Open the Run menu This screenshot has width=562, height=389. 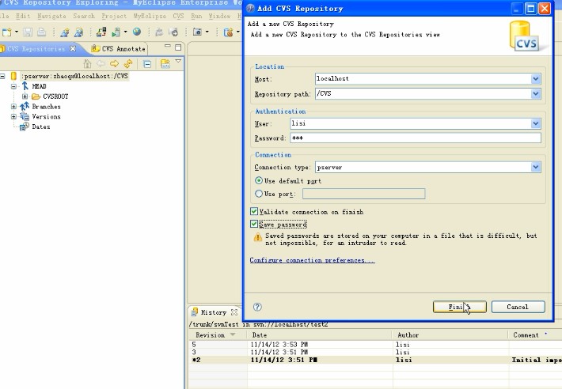[x=196, y=16]
